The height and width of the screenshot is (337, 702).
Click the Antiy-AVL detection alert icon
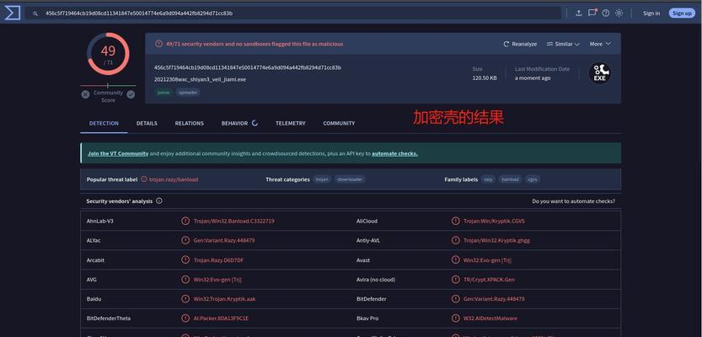pyautogui.click(x=456, y=240)
